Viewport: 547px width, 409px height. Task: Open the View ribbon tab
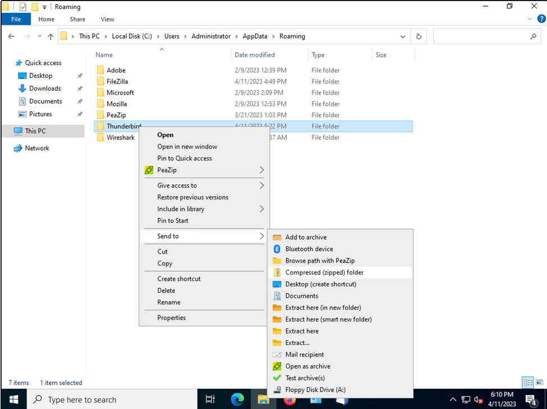point(108,19)
